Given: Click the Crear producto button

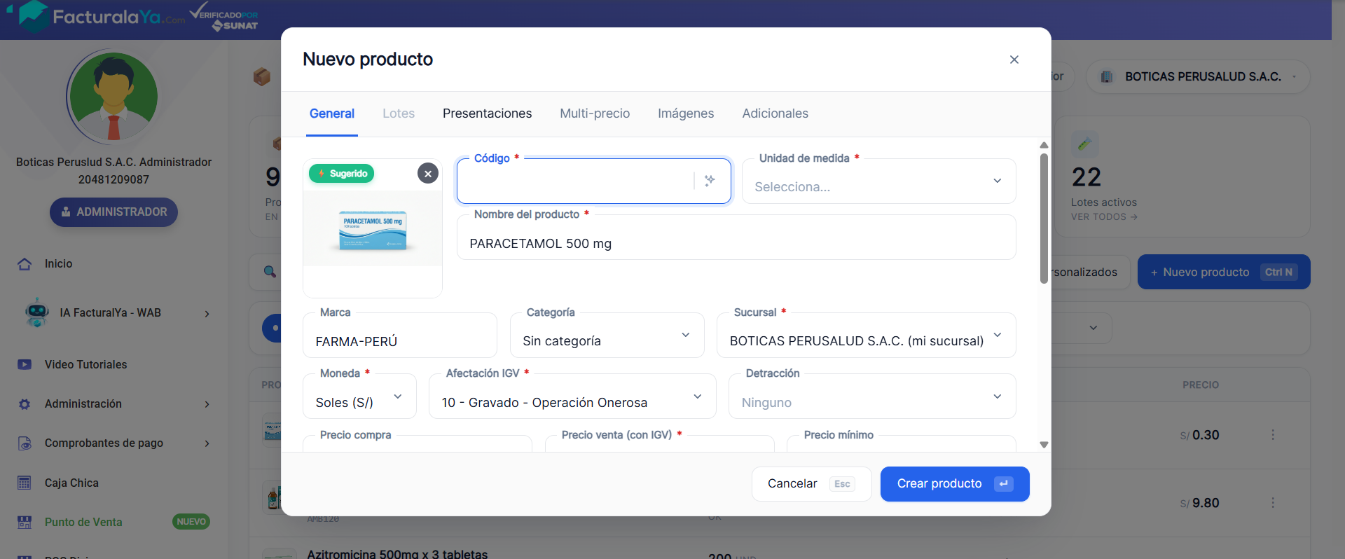Looking at the screenshot, I should pyautogui.click(x=955, y=484).
